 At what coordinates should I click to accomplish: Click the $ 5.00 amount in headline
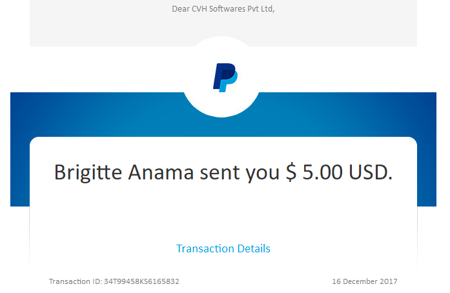point(314,172)
